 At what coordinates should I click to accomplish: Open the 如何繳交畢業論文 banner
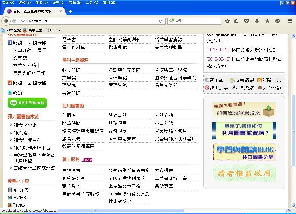244,110
